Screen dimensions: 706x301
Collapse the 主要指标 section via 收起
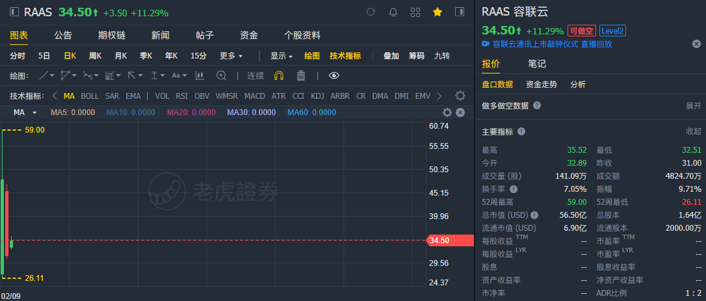click(694, 131)
